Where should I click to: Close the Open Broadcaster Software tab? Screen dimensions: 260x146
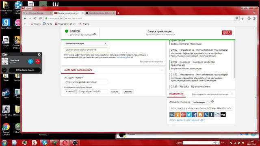tap(114, 13)
